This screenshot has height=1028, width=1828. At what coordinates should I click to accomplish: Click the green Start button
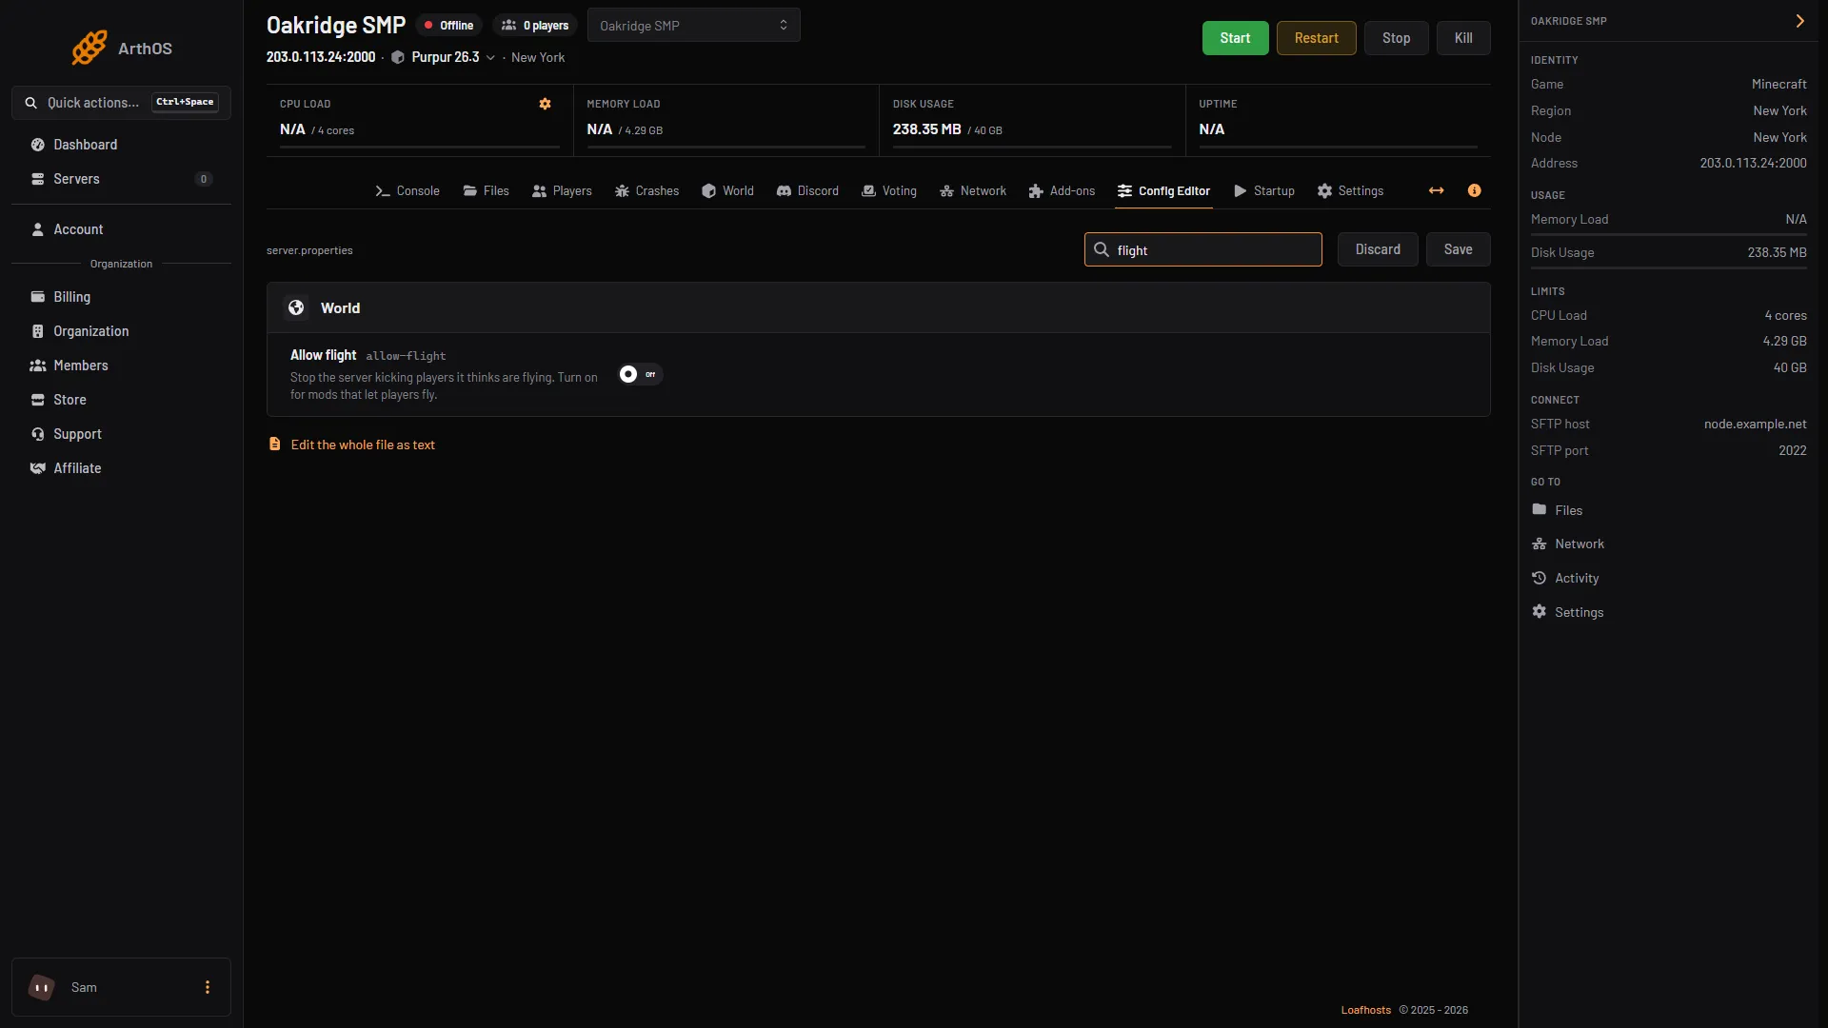click(x=1235, y=38)
